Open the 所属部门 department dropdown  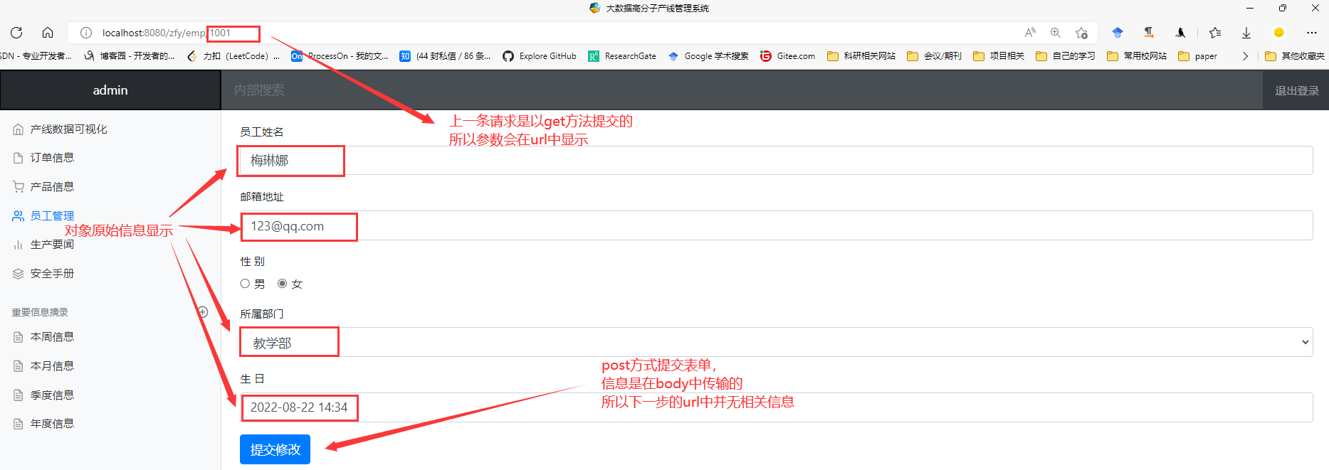tap(777, 343)
